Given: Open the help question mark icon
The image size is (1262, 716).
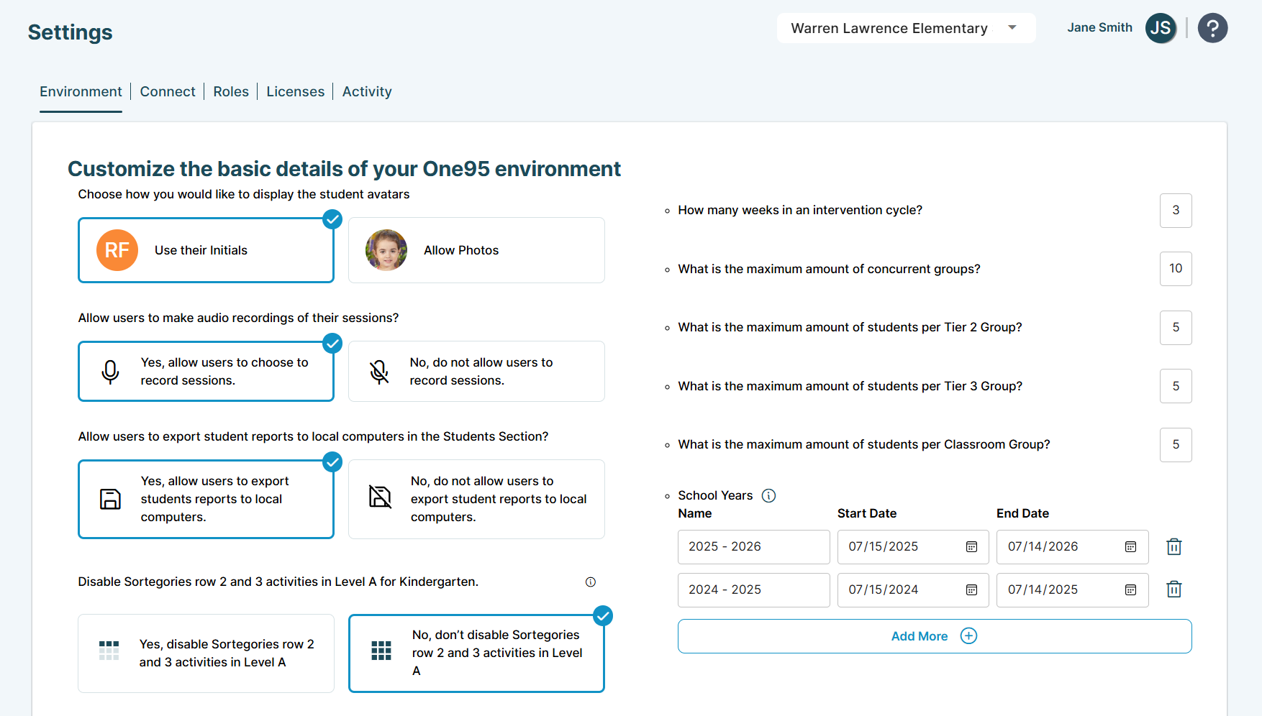Looking at the screenshot, I should [x=1212, y=28].
